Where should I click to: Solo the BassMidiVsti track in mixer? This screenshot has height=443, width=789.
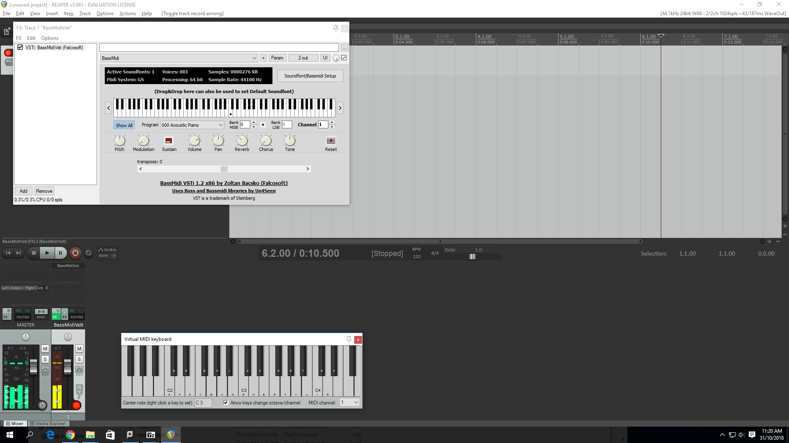pos(79,359)
